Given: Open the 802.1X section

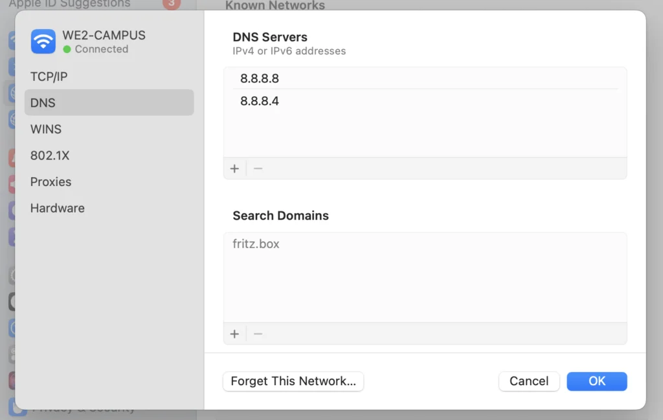Looking at the screenshot, I should pyautogui.click(x=109, y=155).
